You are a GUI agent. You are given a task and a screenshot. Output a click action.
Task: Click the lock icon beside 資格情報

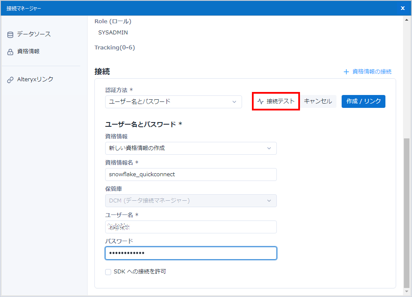click(x=10, y=52)
